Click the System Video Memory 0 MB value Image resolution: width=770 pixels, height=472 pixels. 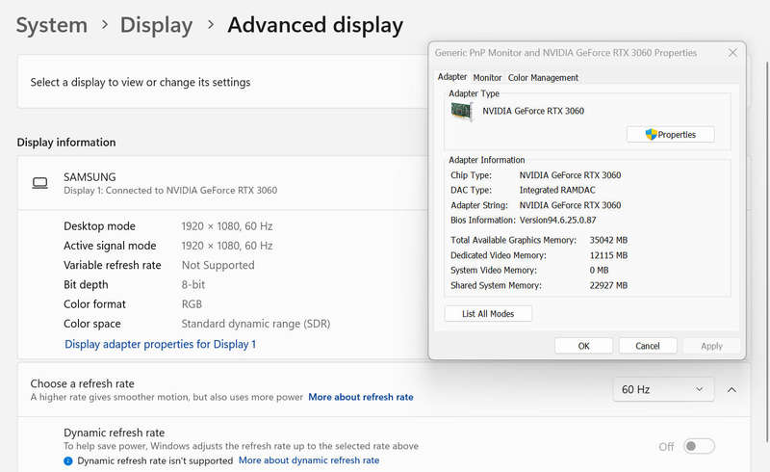(599, 270)
